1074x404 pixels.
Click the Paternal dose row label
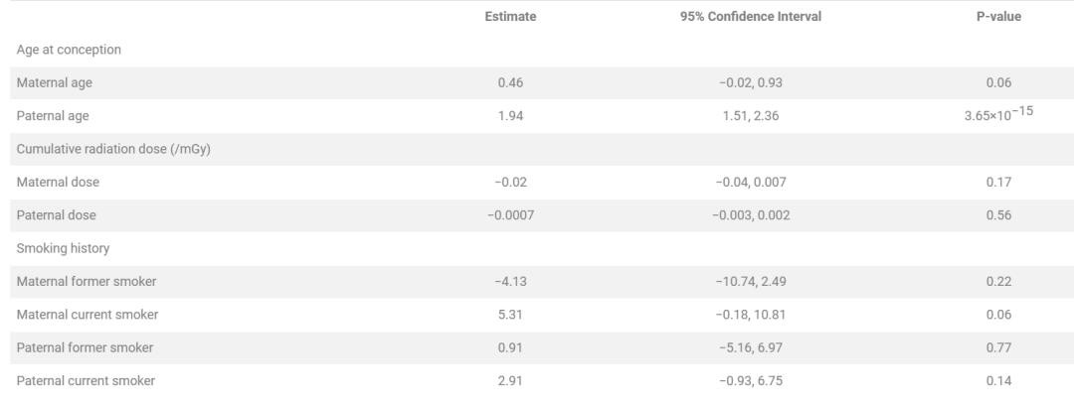(x=57, y=215)
